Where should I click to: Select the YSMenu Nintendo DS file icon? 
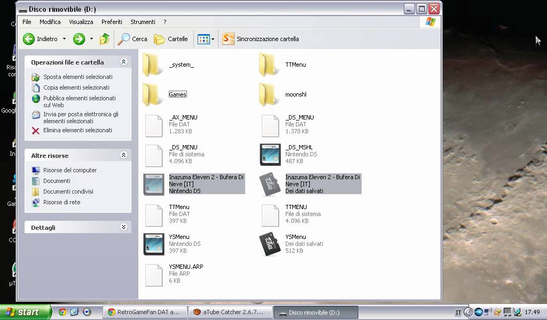pyautogui.click(x=154, y=244)
